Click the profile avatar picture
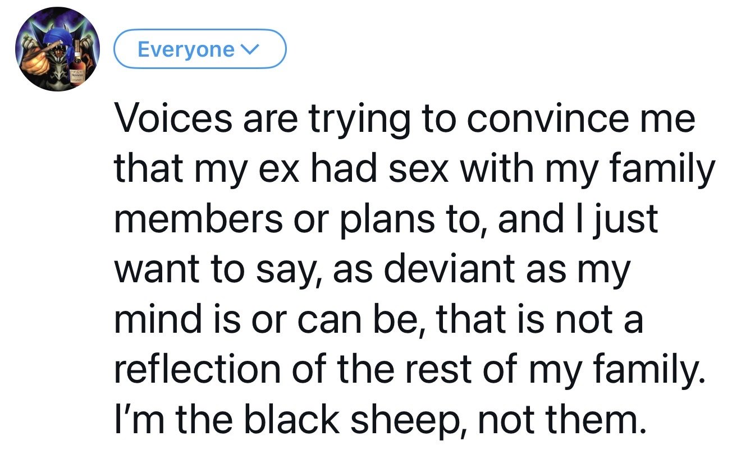Image resolution: width=741 pixels, height=468 pixels. 57,51
